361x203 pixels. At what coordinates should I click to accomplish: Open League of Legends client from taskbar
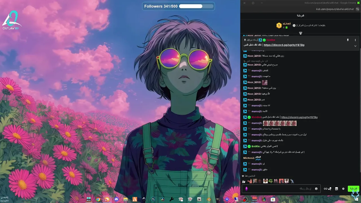coord(264,199)
